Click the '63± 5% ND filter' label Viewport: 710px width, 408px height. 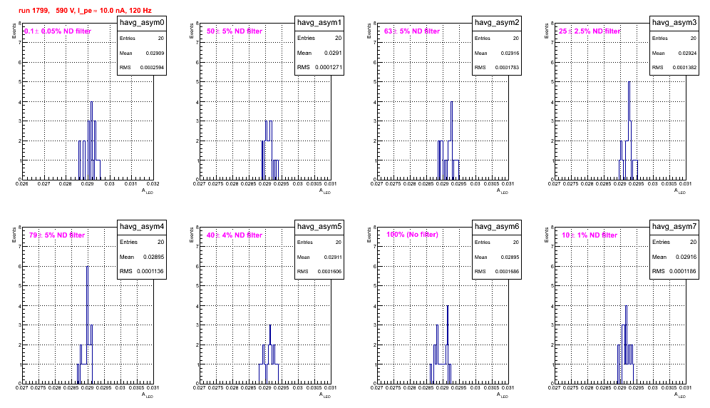pos(412,31)
